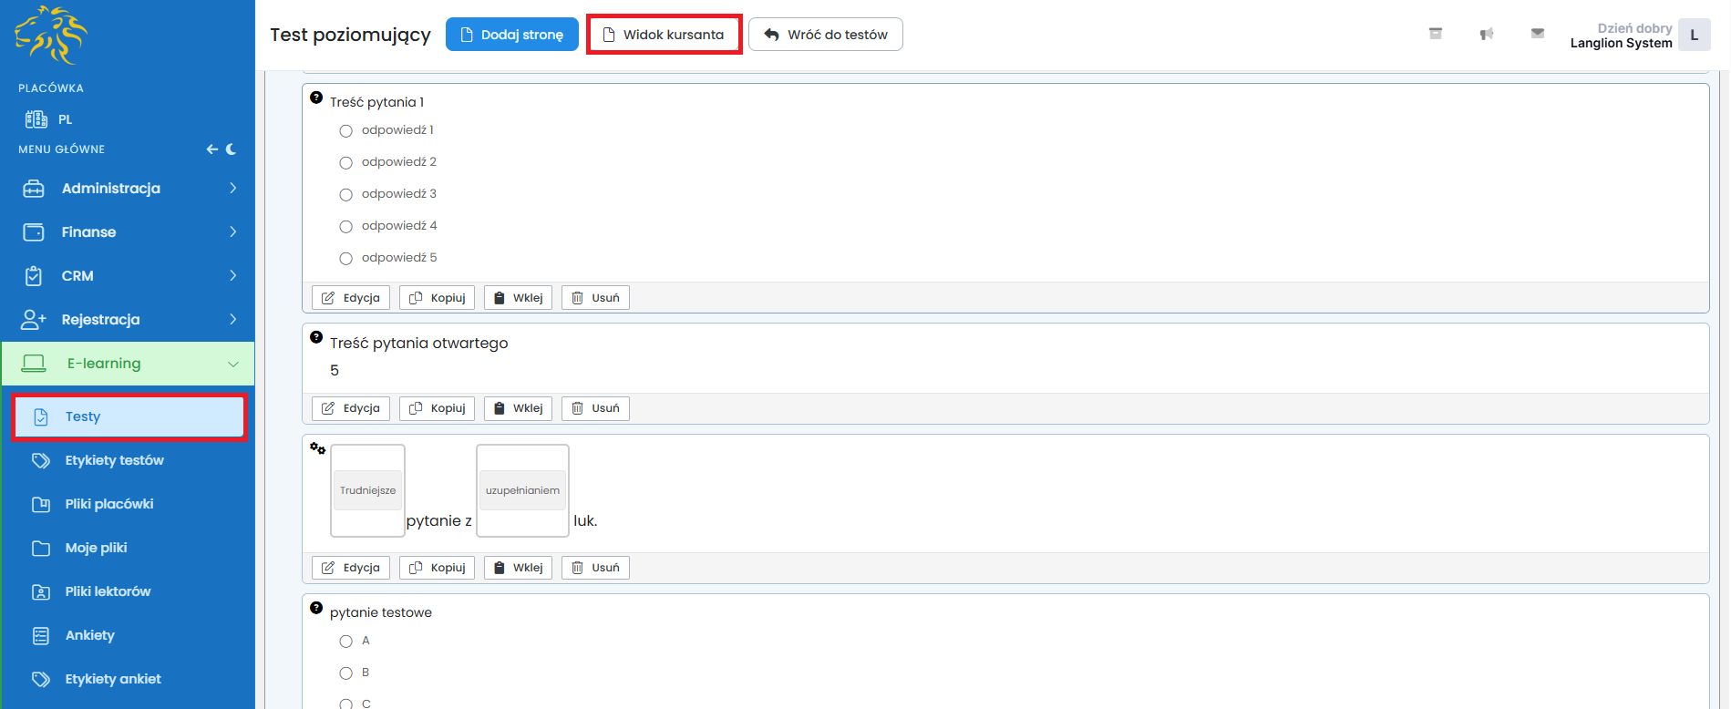Image resolution: width=1731 pixels, height=709 pixels.
Task: Select answer A for pytanie testowe
Action: (x=345, y=642)
